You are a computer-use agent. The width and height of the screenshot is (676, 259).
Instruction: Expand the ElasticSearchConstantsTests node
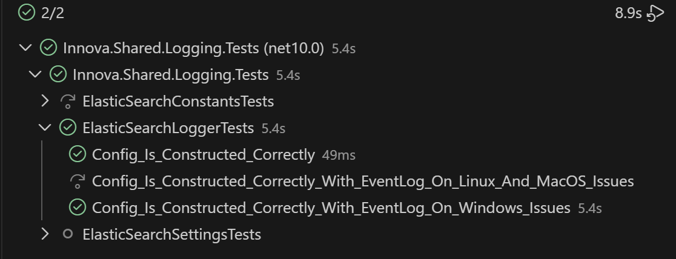pos(45,101)
